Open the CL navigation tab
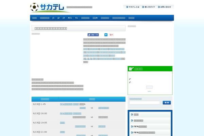This screenshot has width=204, height=136. tap(76, 18)
